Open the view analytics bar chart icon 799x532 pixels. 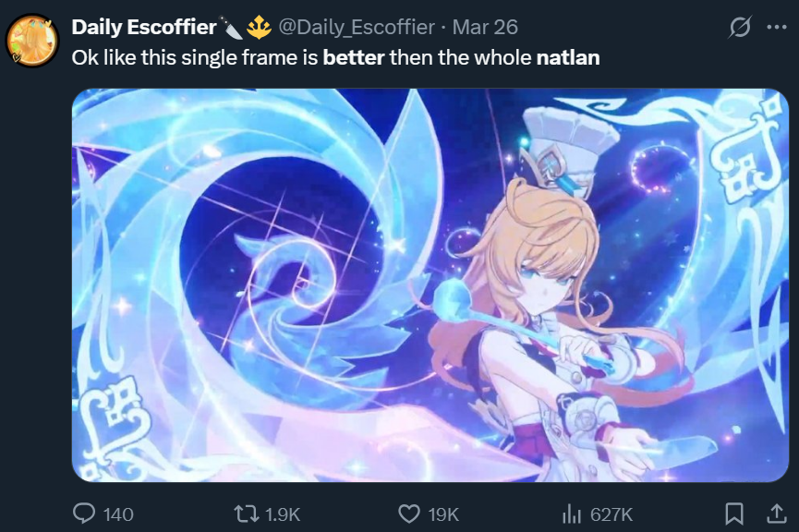572,514
